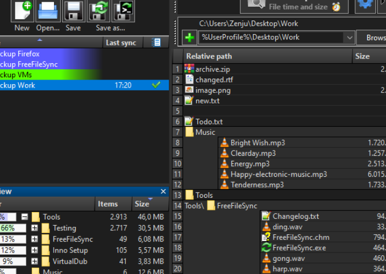
Task: Click green checkmark on Backup Work row
Action: [x=156, y=85]
